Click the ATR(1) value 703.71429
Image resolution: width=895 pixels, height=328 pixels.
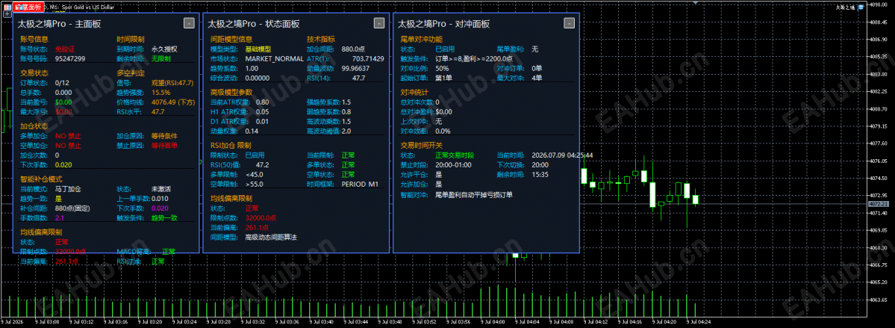click(368, 59)
